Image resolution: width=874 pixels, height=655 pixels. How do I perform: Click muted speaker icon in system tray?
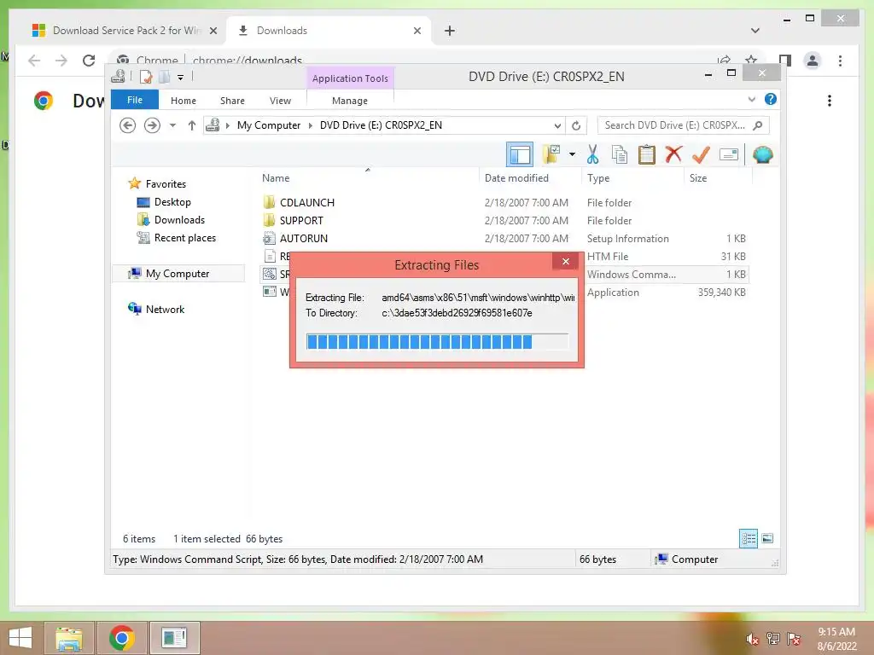click(x=752, y=639)
